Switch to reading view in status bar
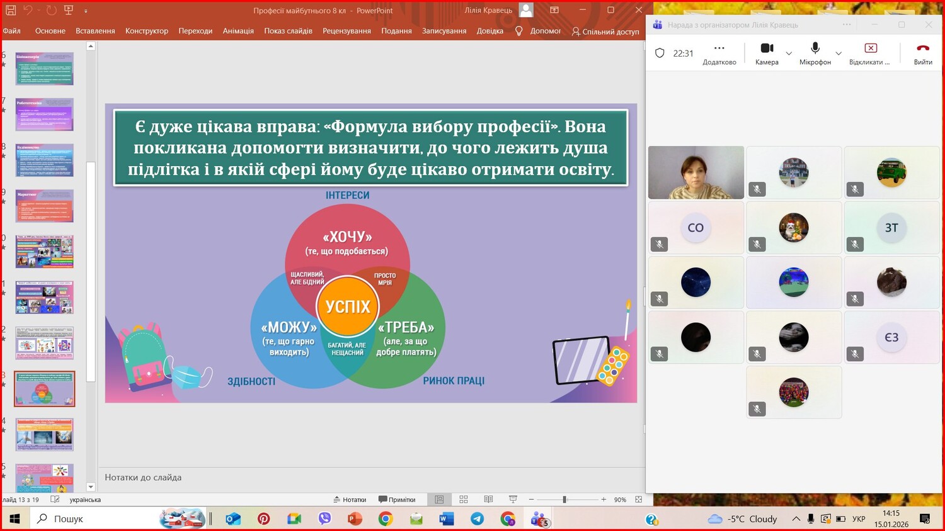Viewport: 945px width, 531px height. 488,500
